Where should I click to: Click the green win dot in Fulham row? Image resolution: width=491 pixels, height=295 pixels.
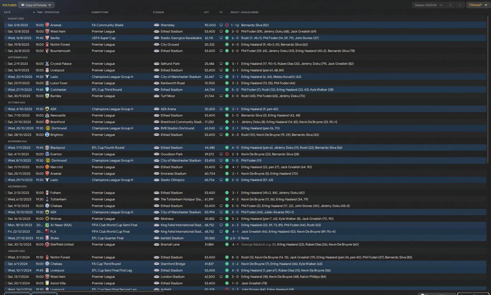point(227,193)
